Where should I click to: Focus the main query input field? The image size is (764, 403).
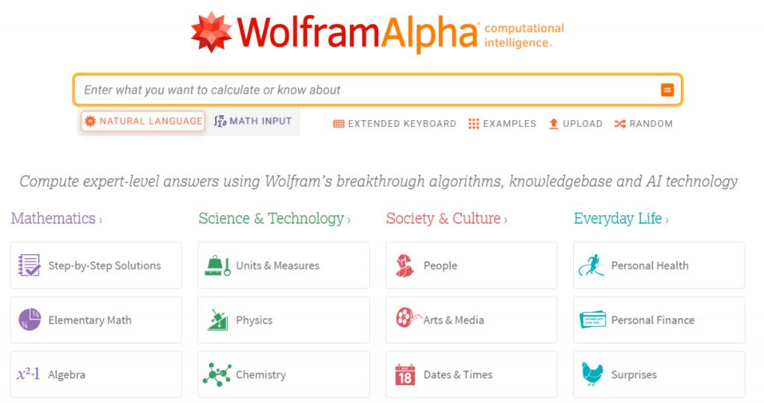pyautogui.click(x=366, y=90)
